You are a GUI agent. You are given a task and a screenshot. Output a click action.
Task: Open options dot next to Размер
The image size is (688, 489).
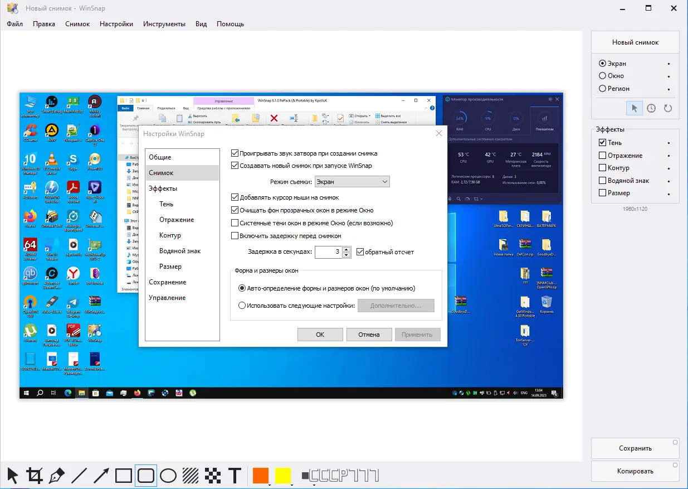669,193
